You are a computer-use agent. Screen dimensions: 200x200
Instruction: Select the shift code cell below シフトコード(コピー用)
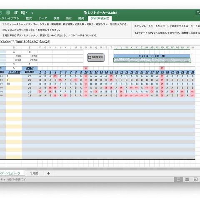pos(152,60)
